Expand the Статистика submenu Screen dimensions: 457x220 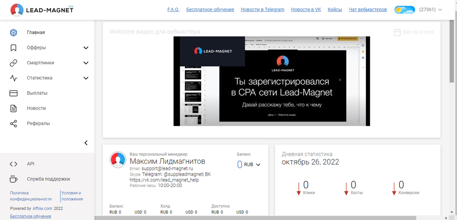tap(85, 78)
